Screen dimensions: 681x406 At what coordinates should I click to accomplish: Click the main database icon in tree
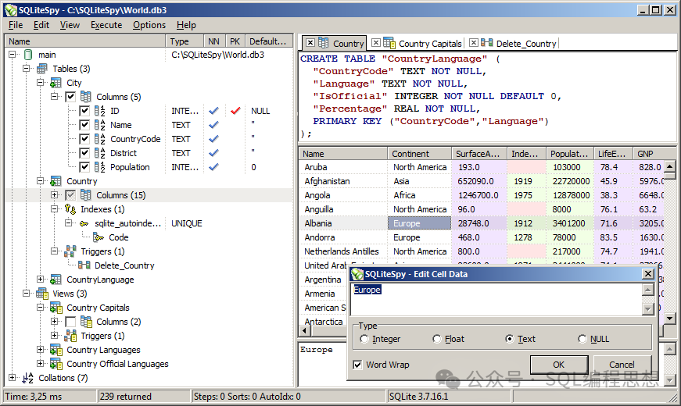click(28, 55)
